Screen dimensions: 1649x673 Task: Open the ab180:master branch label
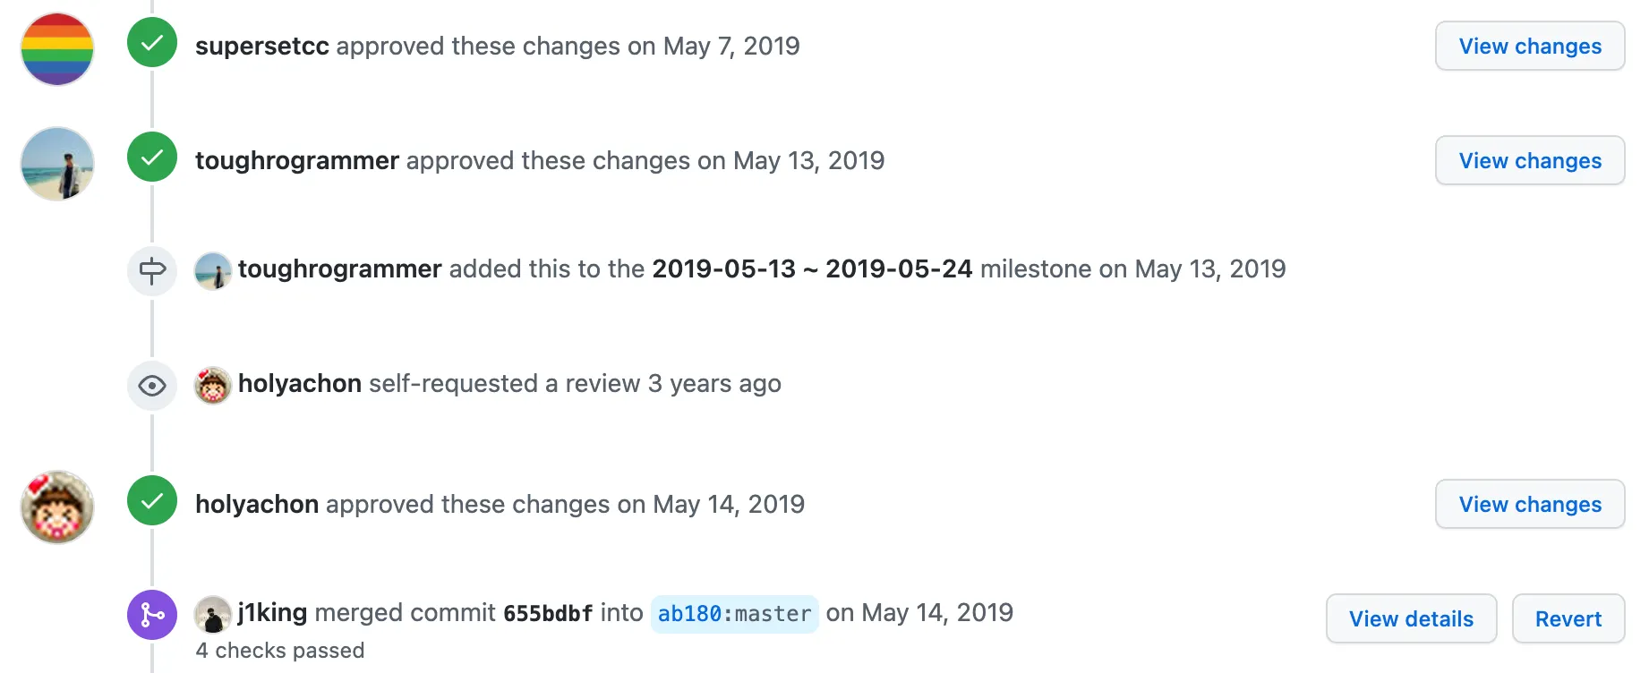(734, 614)
